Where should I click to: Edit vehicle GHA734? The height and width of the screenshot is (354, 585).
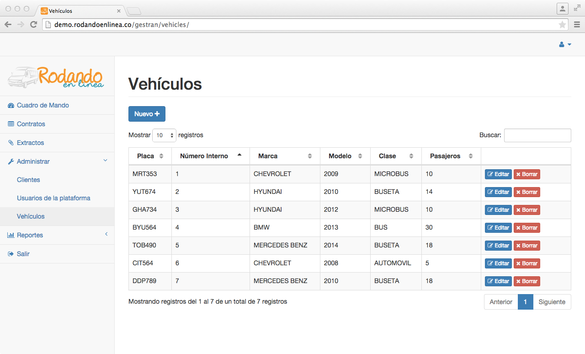[498, 210]
